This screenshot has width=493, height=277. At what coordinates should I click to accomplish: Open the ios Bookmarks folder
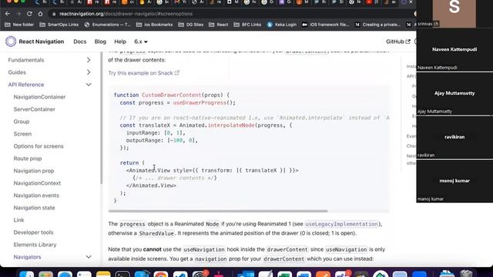tap(154, 25)
